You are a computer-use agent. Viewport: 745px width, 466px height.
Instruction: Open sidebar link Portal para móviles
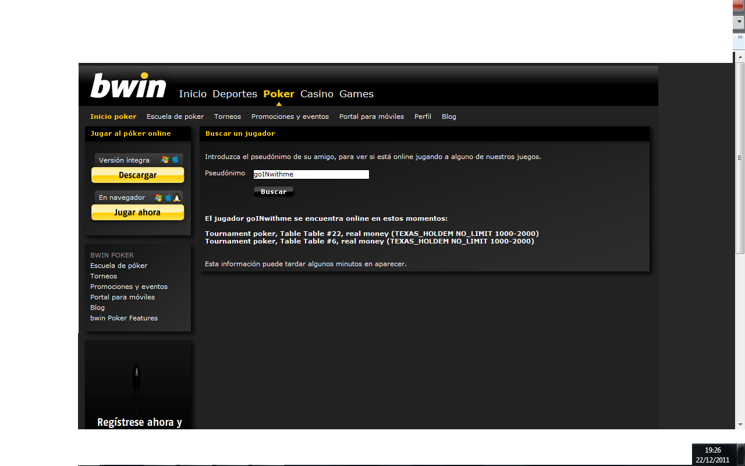tap(122, 297)
